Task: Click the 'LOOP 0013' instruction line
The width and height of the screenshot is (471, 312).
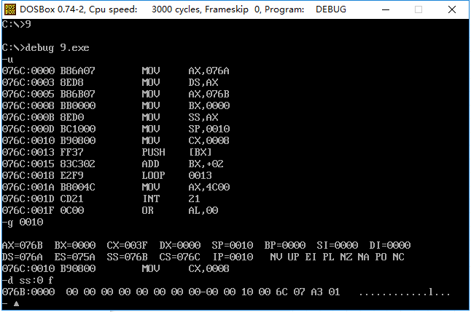Action: tap(107, 175)
